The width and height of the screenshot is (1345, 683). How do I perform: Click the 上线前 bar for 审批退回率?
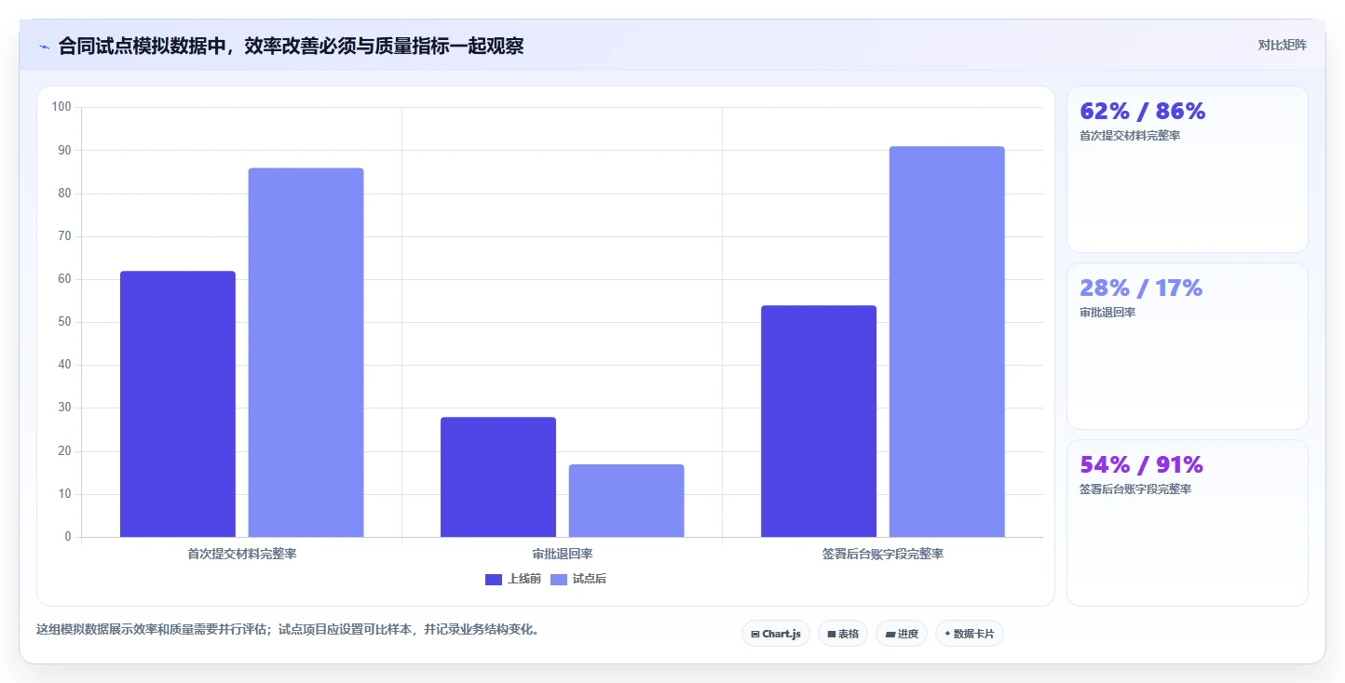point(498,477)
